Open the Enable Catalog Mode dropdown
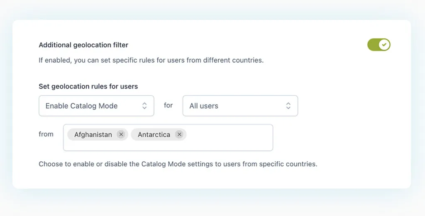 pos(96,106)
